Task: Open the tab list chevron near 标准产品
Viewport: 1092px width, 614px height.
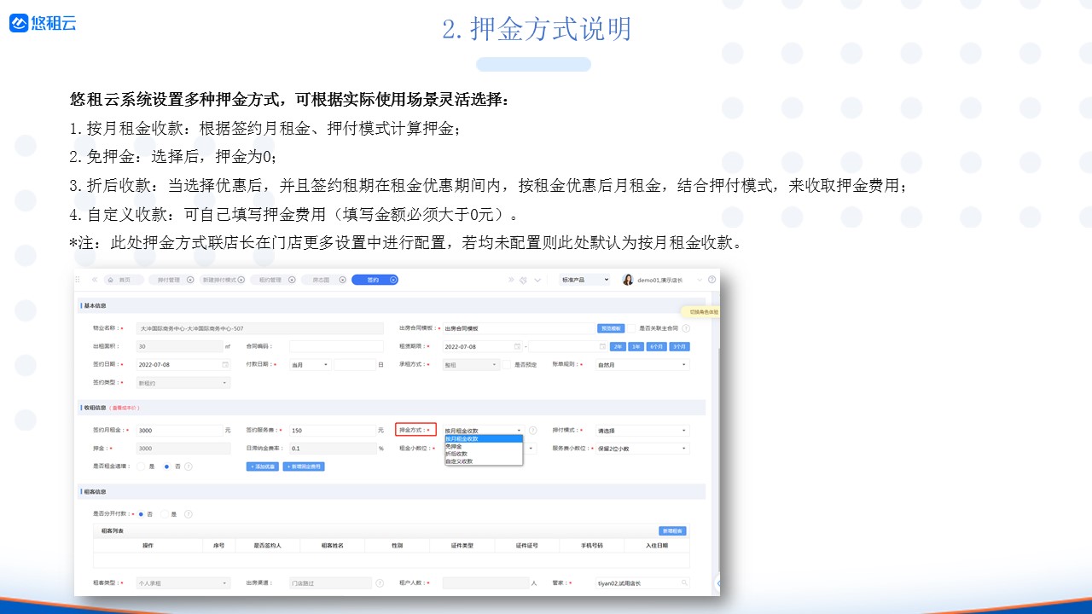Action: click(x=537, y=280)
